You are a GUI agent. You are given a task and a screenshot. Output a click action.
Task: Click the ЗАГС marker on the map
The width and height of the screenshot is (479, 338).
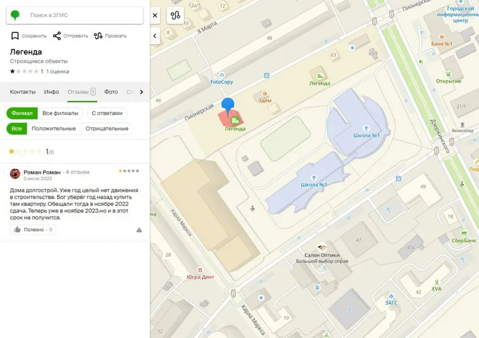click(x=391, y=297)
